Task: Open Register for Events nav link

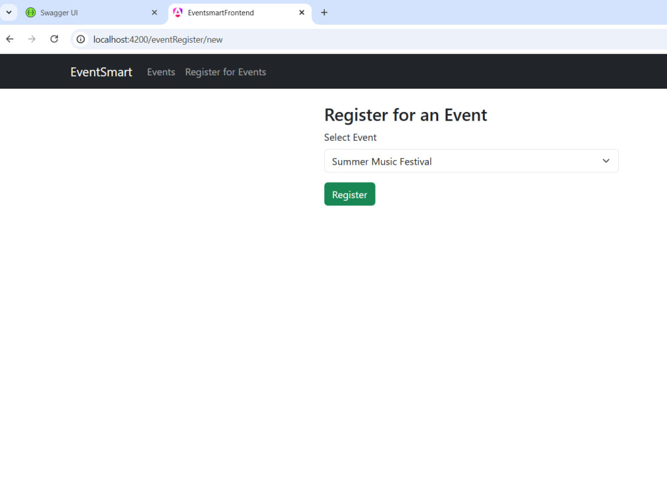Action: click(x=225, y=72)
